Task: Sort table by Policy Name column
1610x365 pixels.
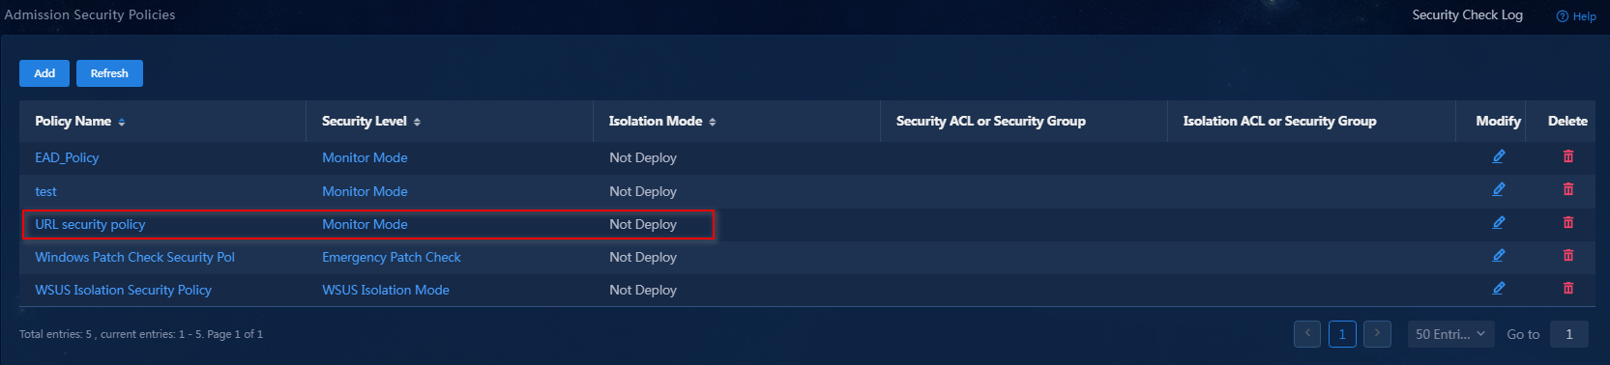Action: [x=122, y=123]
